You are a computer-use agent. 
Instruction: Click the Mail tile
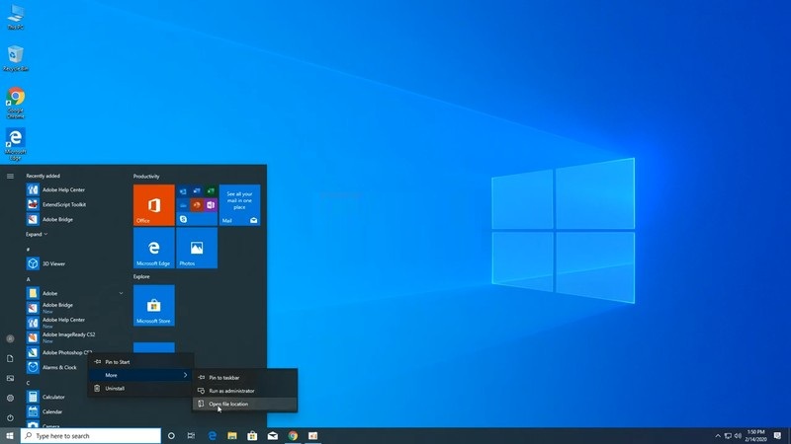click(240, 205)
